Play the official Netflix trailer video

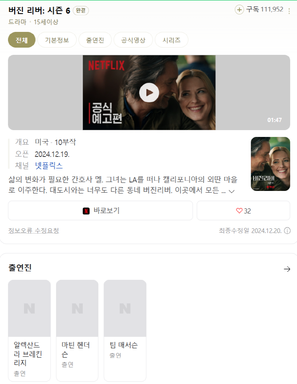(x=149, y=92)
